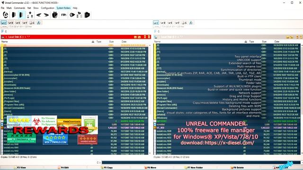Click the F6 Move button
303x170 pixels.
pos(151,168)
